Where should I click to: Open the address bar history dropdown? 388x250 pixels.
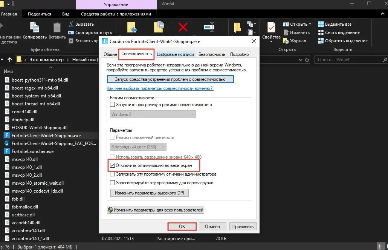(x=300, y=60)
